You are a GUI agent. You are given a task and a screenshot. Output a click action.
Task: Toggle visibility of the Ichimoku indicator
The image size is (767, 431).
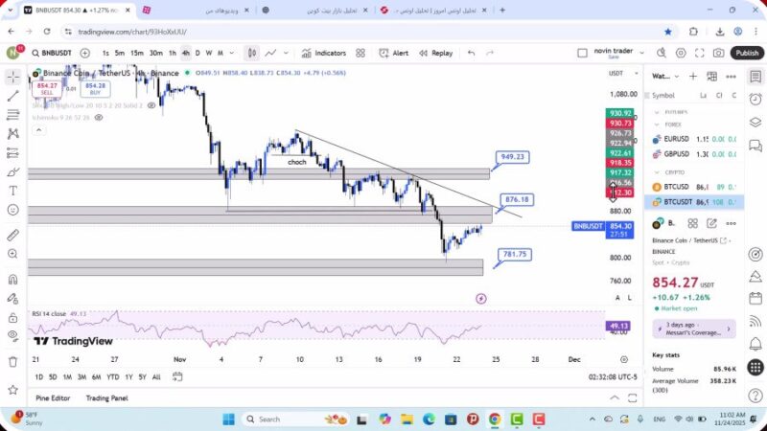(59, 118)
